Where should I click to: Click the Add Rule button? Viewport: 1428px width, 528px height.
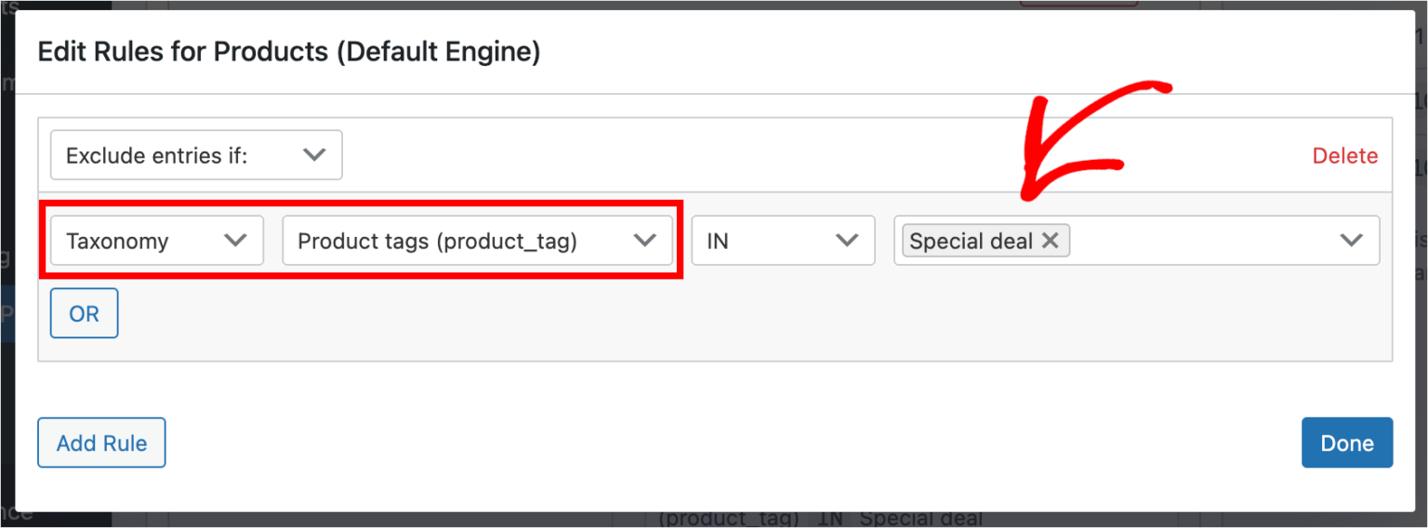coord(101,443)
